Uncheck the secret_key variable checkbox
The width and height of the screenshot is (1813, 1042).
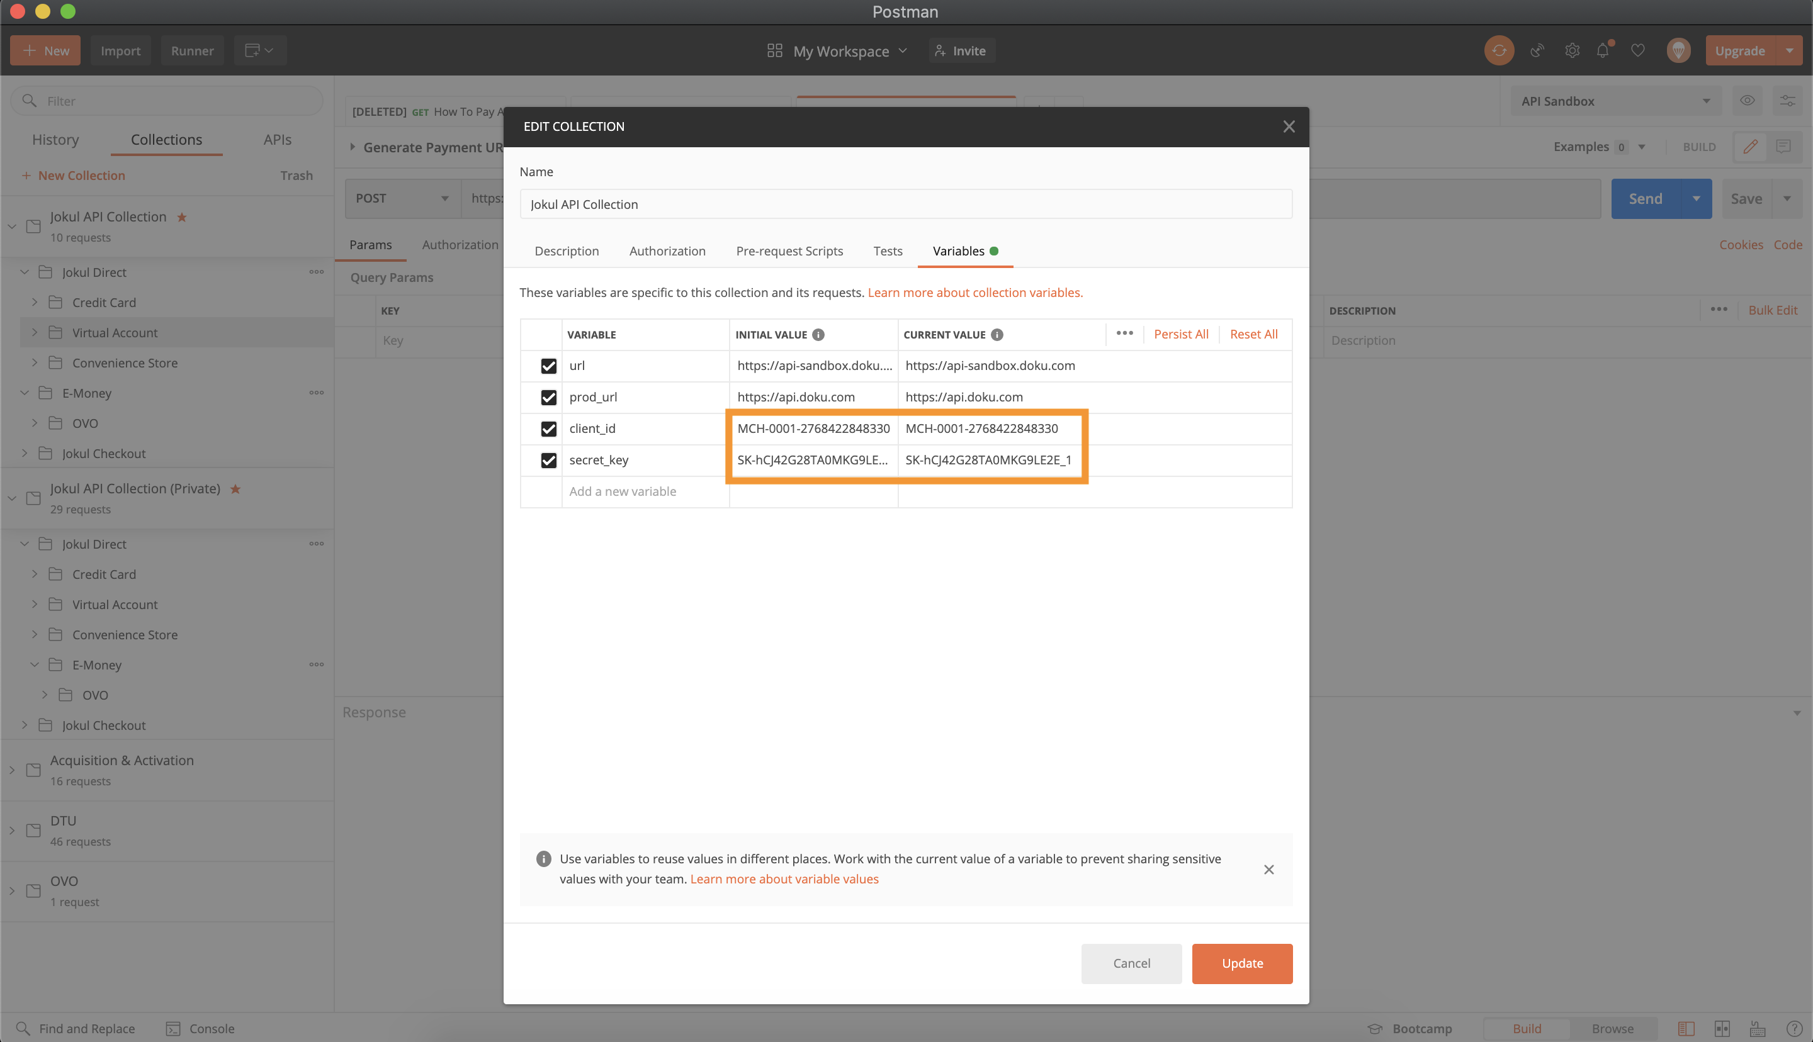pyautogui.click(x=548, y=460)
